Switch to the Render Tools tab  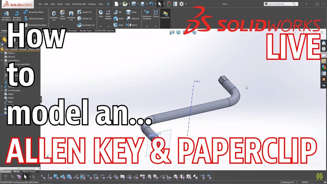click(x=86, y=31)
